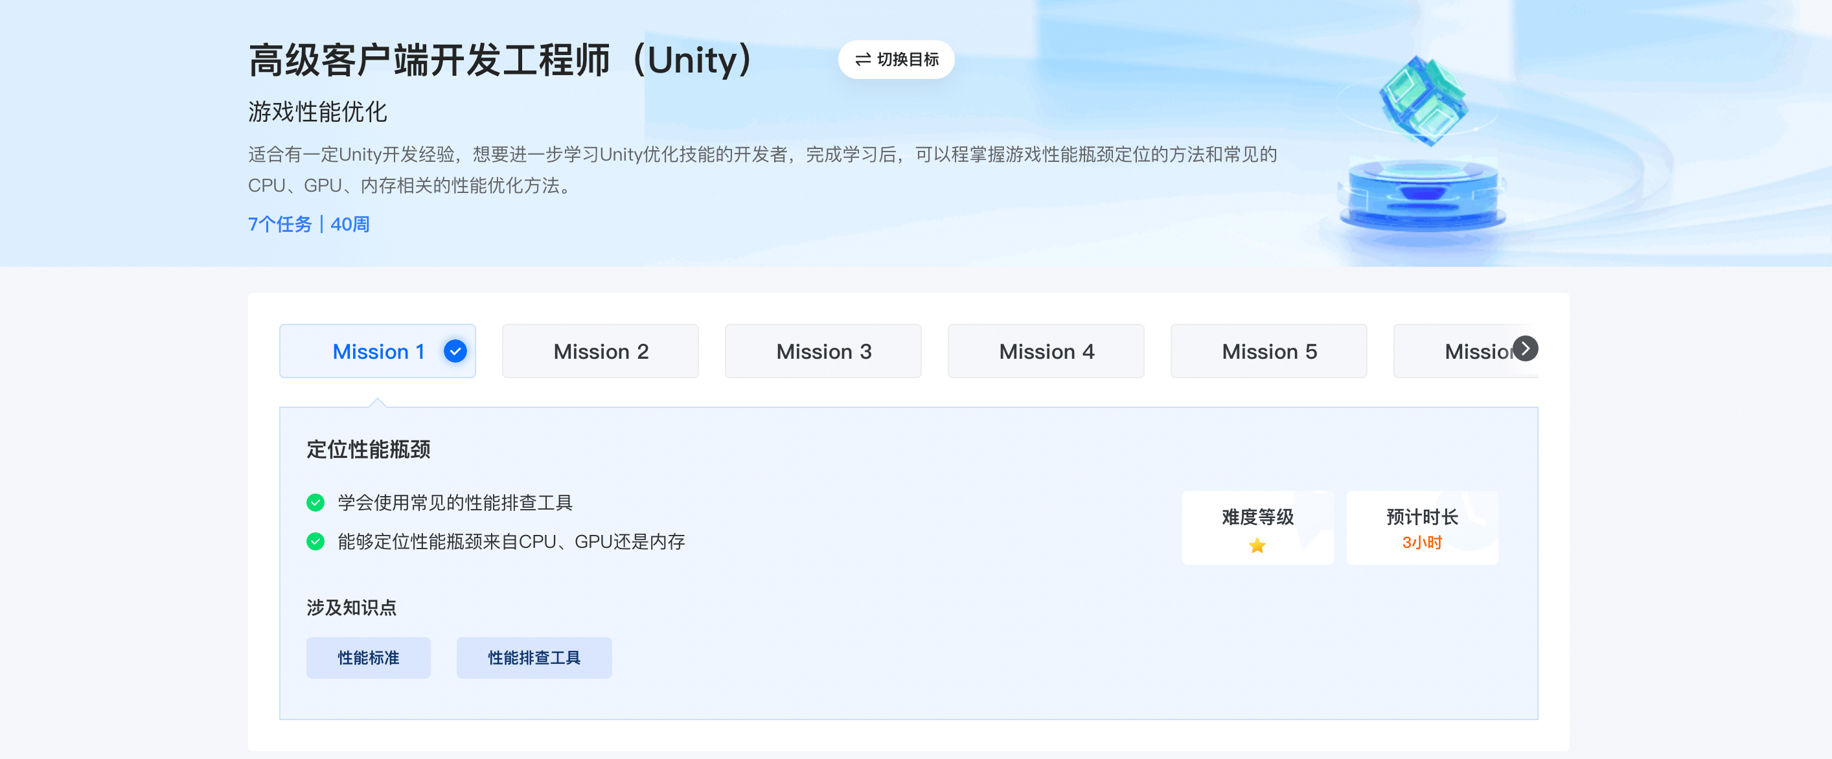
Task: Click the swap arrows icon in 切换目标
Action: pyautogui.click(x=863, y=60)
